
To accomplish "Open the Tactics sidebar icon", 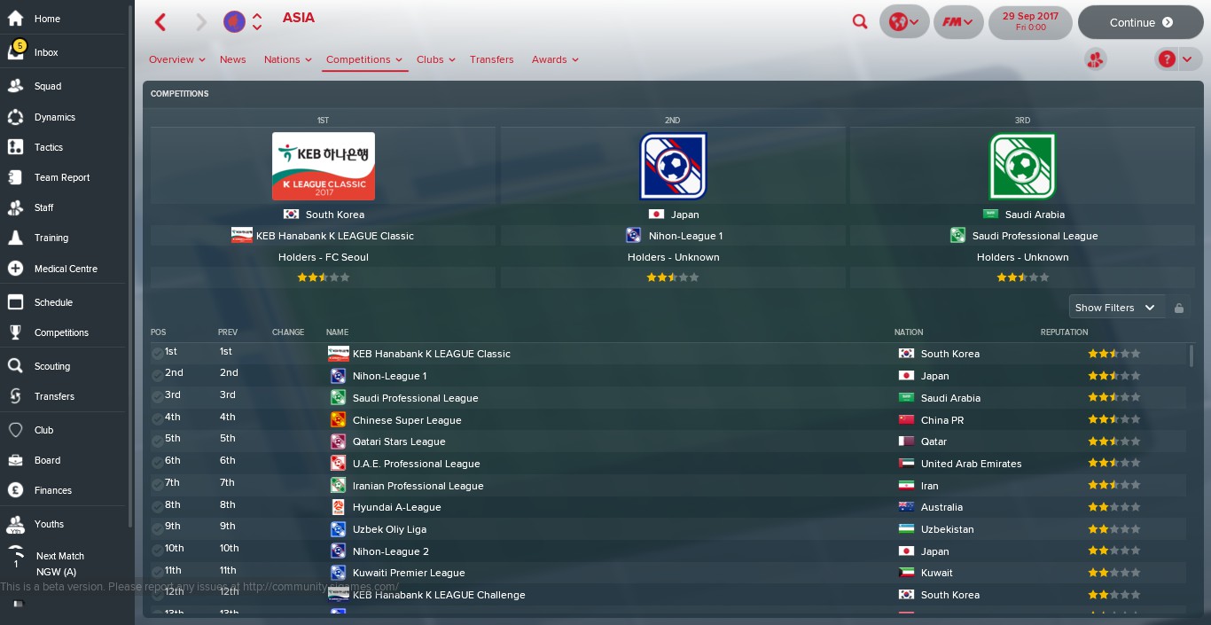I will tap(15, 147).
